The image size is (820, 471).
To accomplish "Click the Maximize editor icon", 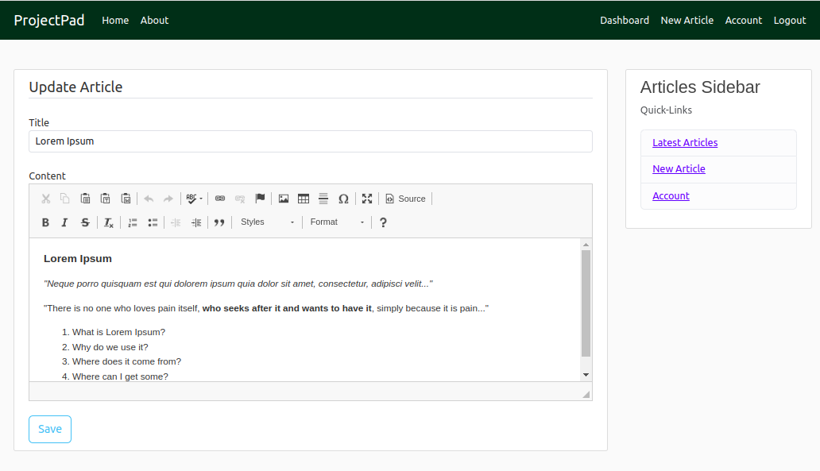I will click(367, 199).
